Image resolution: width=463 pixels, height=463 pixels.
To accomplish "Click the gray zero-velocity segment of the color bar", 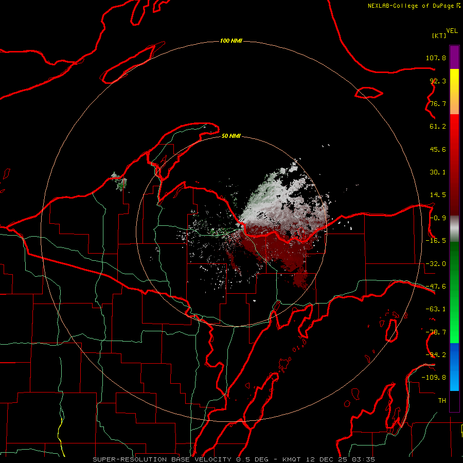I will [x=454, y=229].
